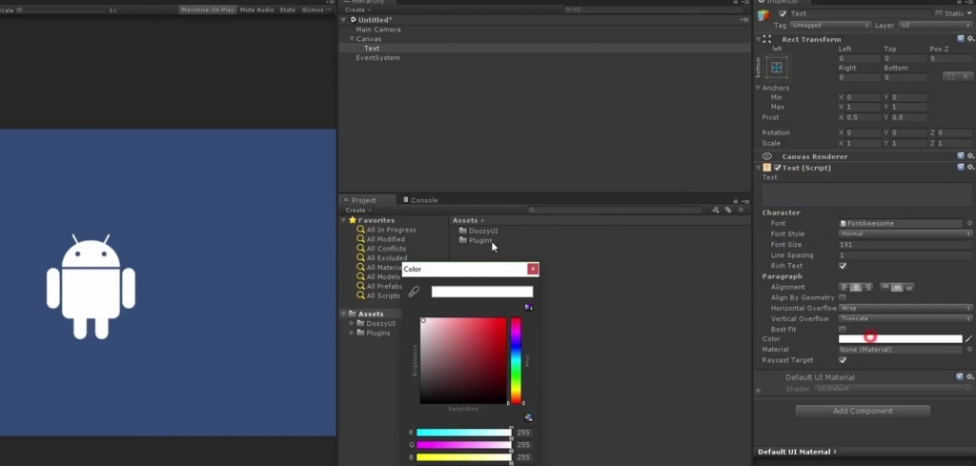Expand the Plugins folder in Assets tree
The height and width of the screenshot is (466, 976).
[x=352, y=333]
